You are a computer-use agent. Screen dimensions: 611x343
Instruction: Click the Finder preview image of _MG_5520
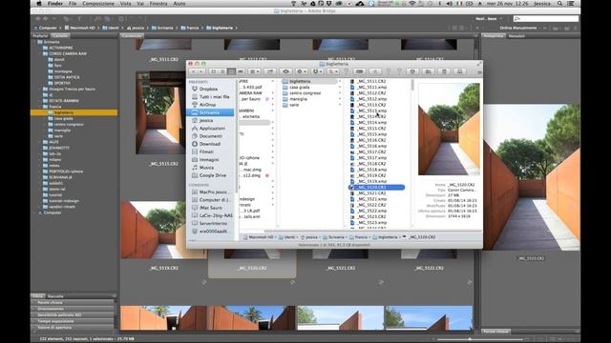point(449,130)
